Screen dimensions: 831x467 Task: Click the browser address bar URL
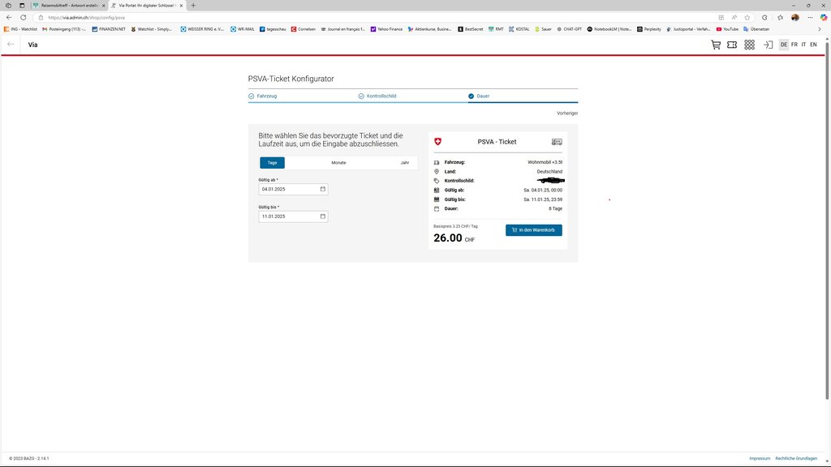(x=86, y=18)
